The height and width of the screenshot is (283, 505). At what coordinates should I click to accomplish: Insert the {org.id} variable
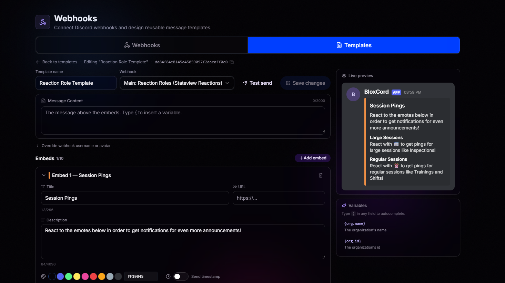click(x=353, y=241)
